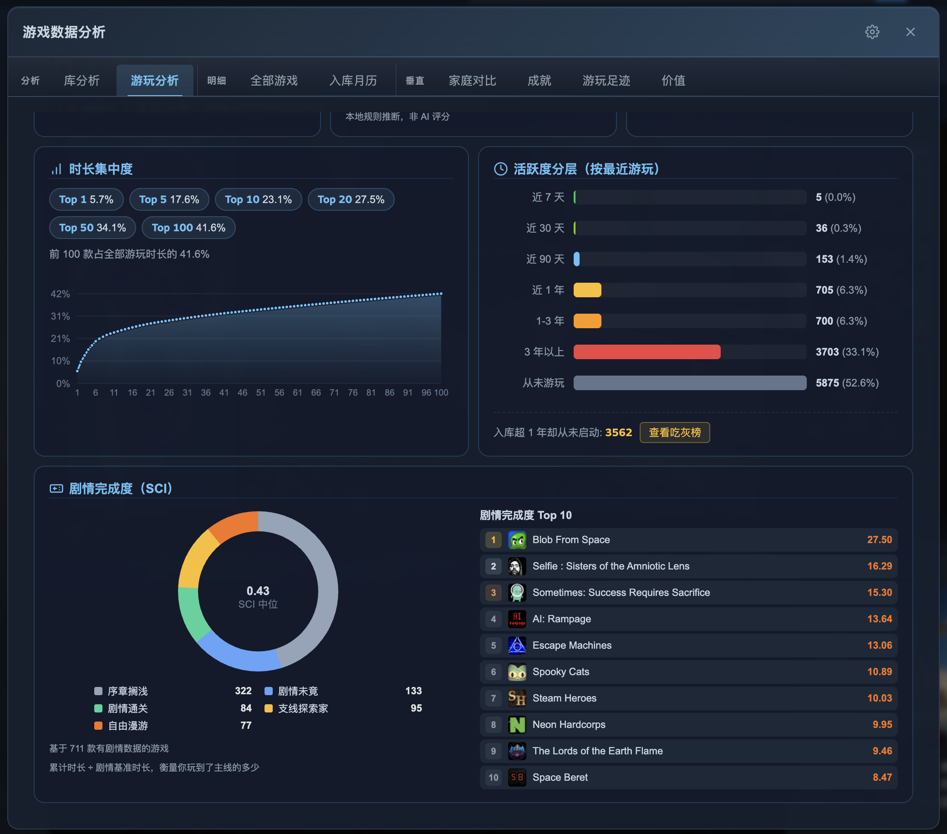Close the game data analysis dialog
This screenshot has width=947, height=834.
(x=910, y=32)
